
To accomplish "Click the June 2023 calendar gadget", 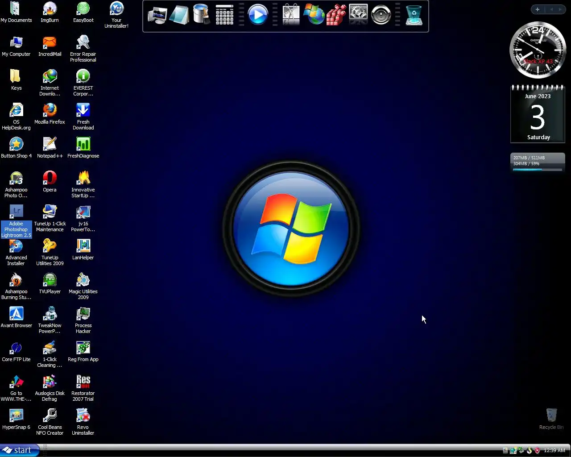I will (538, 114).
